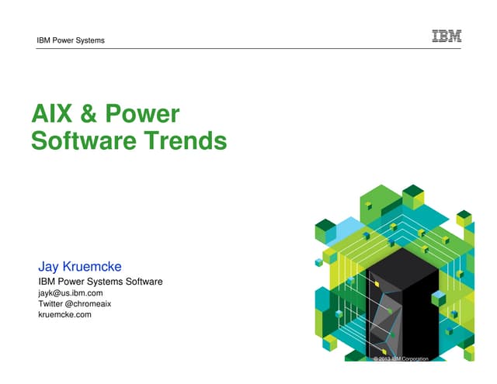Click the "IBM Power Systems Software" subtitle
The height and width of the screenshot is (384, 497).
coord(100,281)
